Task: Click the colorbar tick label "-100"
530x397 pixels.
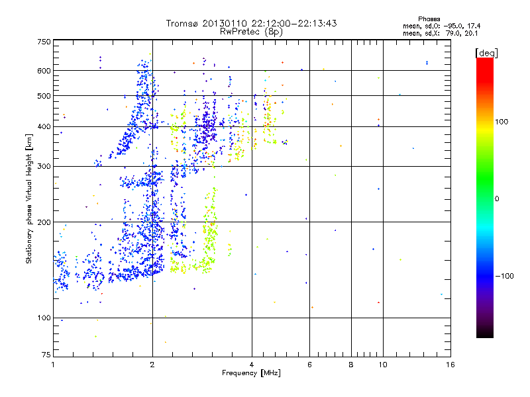Action: 504,276
